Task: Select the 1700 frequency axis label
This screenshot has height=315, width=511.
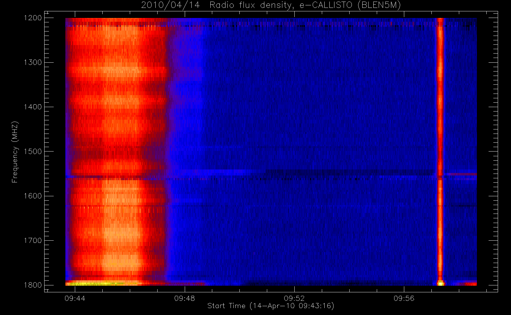Action: (x=33, y=240)
